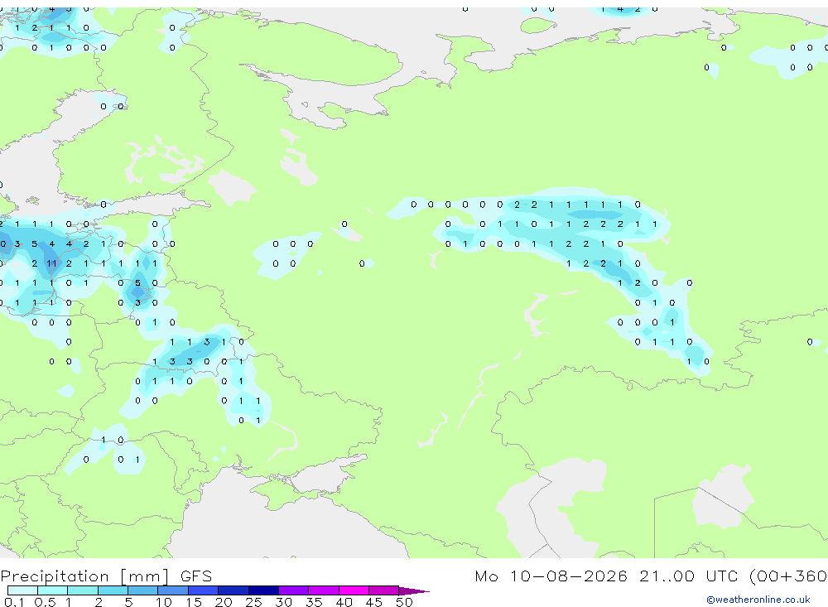Screen dimensions: 828x607
Task: Click the '45' legend scale label
Action: (x=374, y=602)
